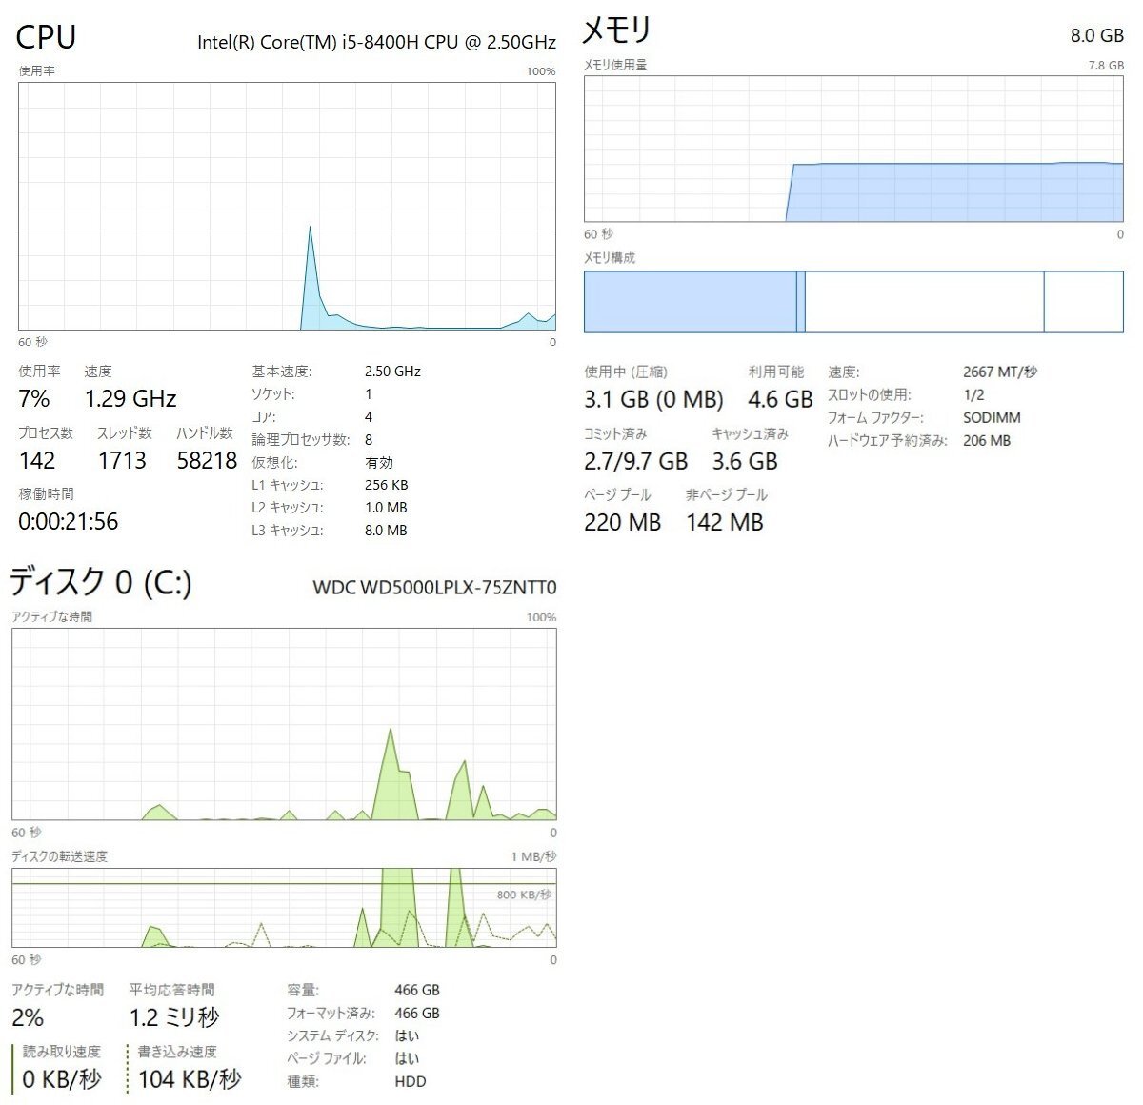
Task: Click the slots used value 1/2
Action: pyautogui.click(x=973, y=394)
